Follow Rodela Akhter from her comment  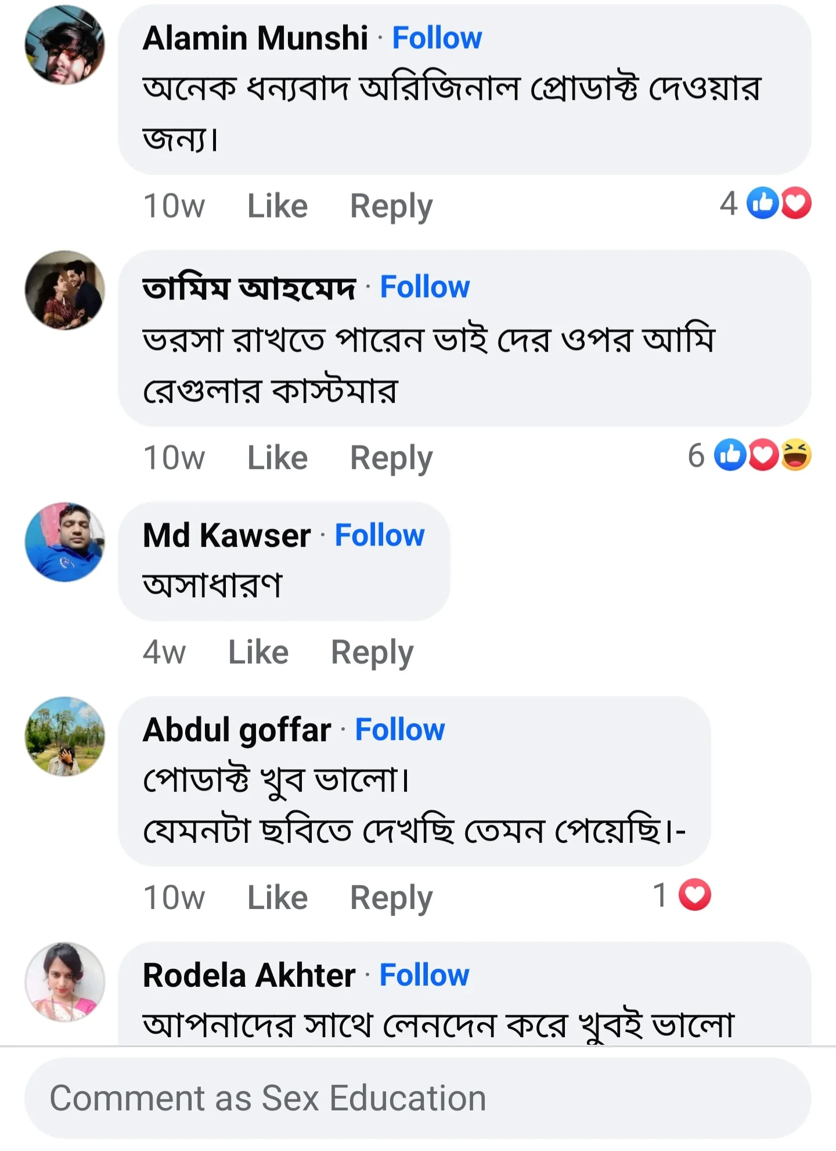(423, 975)
